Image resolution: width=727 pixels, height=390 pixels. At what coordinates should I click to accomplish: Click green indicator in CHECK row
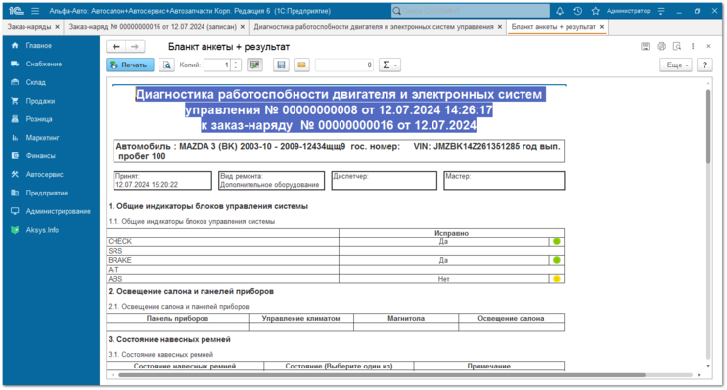pyautogui.click(x=557, y=241)
